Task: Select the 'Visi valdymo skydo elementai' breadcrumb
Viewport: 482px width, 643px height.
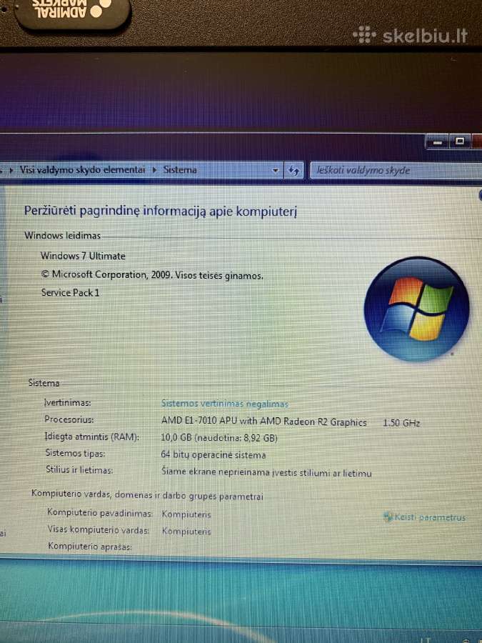Action: pos(82,170)
